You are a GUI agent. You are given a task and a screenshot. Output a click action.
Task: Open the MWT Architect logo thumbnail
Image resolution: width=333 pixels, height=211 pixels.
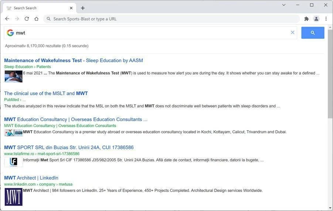tap(14, 197)
